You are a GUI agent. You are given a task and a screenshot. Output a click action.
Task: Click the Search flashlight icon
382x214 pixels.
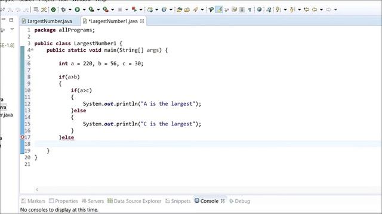click(x=195, y=10)
